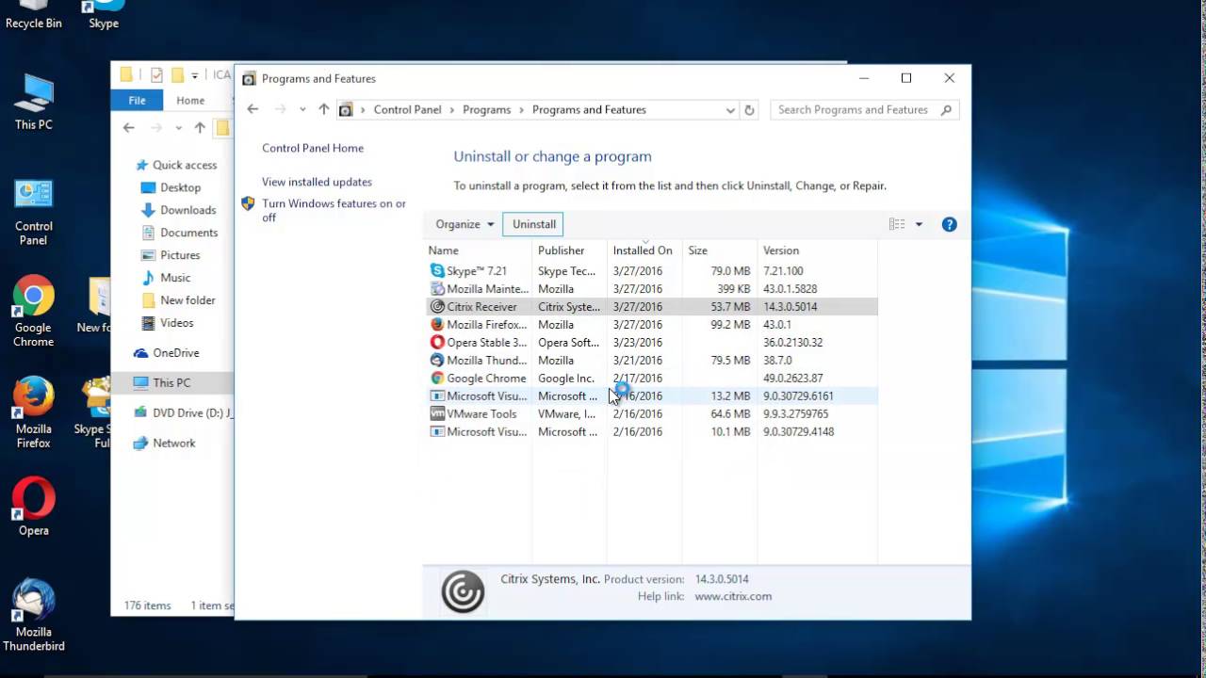Click the Google Chrome list icon

tap(437, 379)
